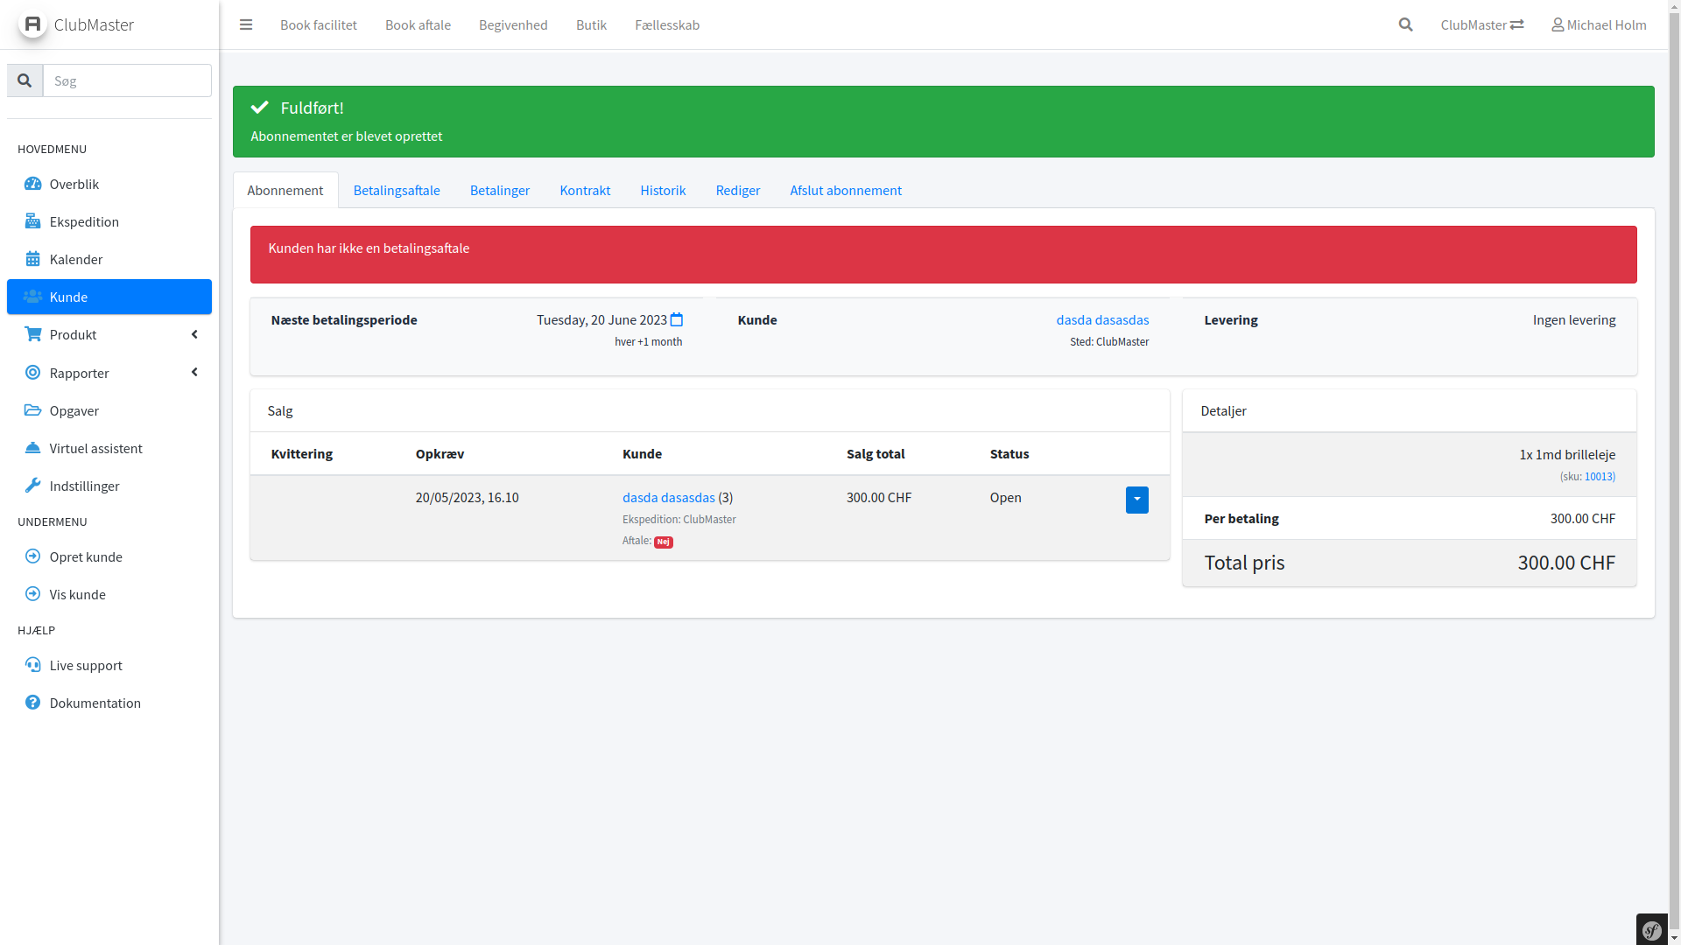The image size is (1681, 945).
Task: Click the hamburger sidebar toggle icon
Action: click(x=246, y=24)
